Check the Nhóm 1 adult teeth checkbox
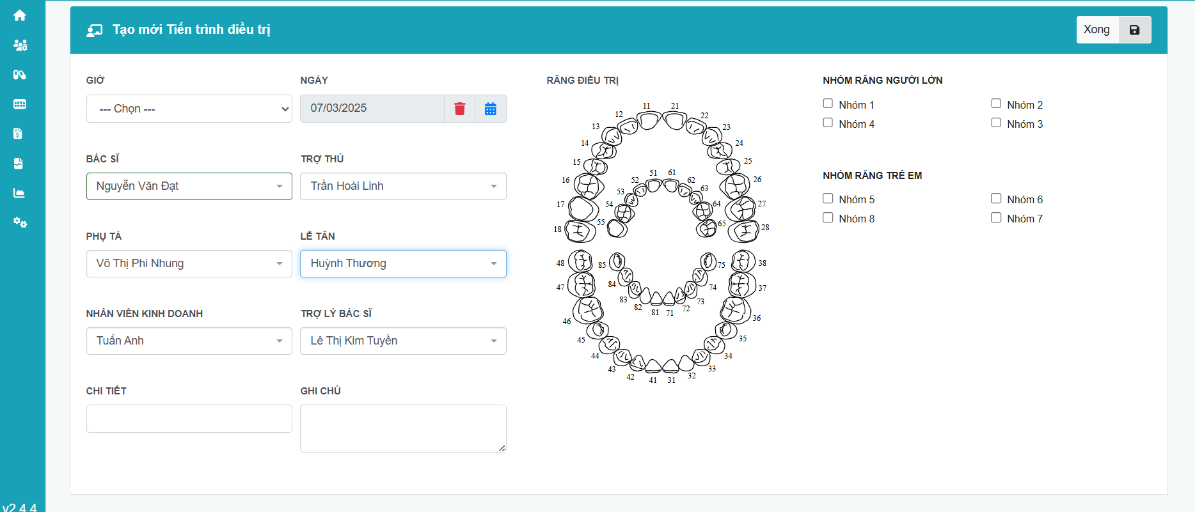The image size is (1195, 512). coord(828,104)
